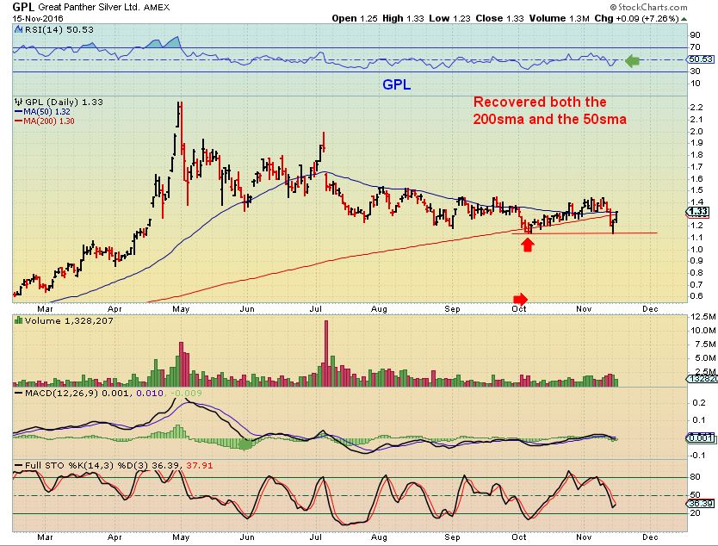Click the 0.001 MACD value tag on right
This screenshot has width=718, height=546.
pos(701,437)
